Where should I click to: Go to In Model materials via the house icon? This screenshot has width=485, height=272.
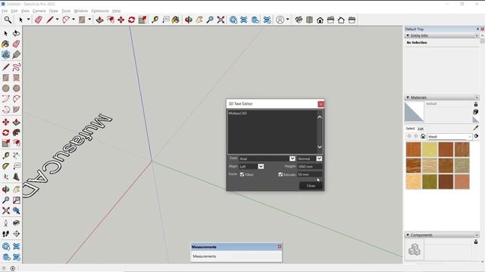[423, 136]
